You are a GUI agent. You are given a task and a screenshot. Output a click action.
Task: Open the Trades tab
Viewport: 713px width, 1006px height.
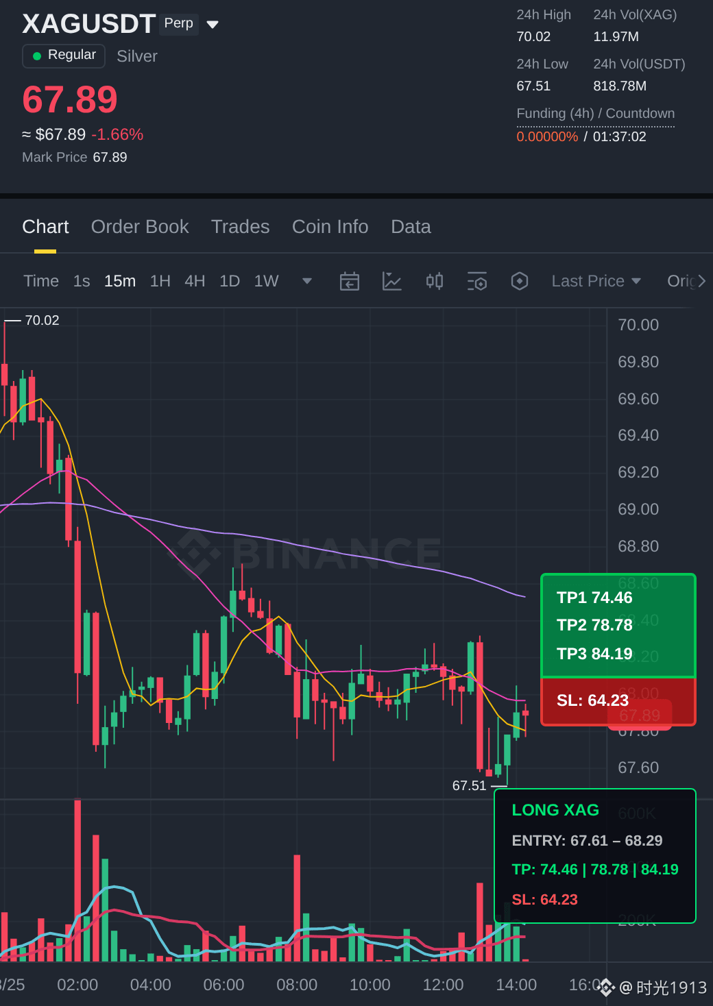[x=241, y=227]
